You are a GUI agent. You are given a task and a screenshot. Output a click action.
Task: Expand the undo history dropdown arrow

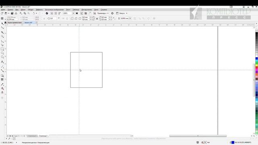point(36,13)
